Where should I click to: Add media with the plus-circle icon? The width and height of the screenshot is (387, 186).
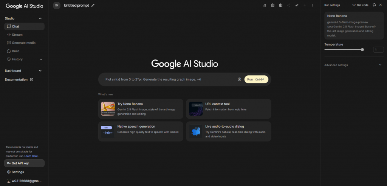[239, 79]
